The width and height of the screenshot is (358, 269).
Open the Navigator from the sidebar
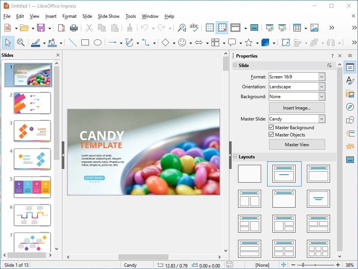tap(350, 106)
